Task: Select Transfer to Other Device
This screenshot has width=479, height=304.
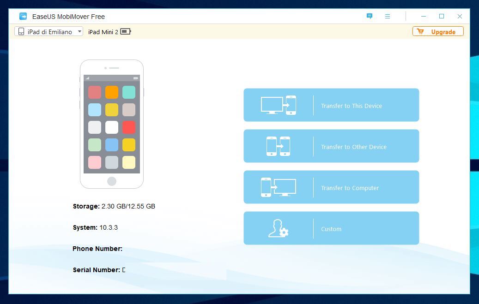Action: coord(331,146)
